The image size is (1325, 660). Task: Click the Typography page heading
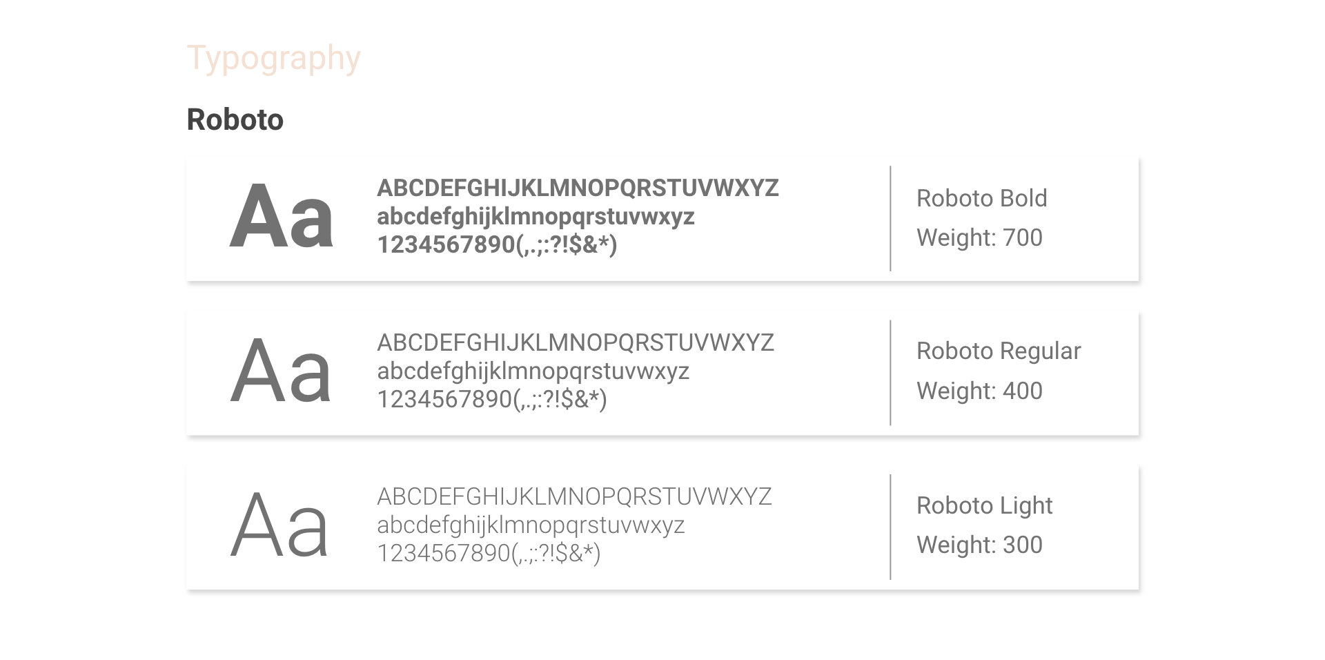point(273,59)
